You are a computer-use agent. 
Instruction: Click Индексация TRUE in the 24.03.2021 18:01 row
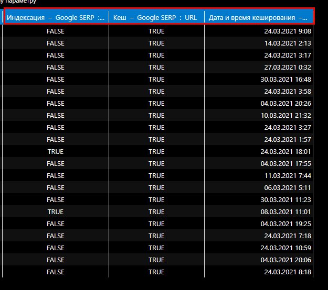tap(56, 152)
